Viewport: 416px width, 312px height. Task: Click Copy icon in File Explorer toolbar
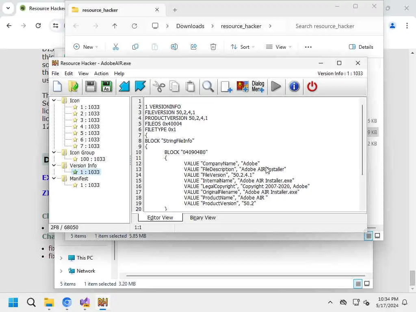click(135, 47)
